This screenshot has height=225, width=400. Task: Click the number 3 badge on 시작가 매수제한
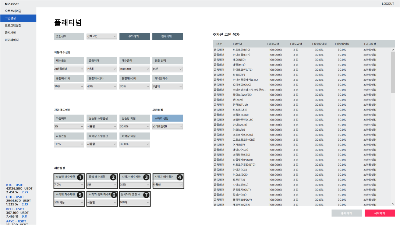coord(146,177)
